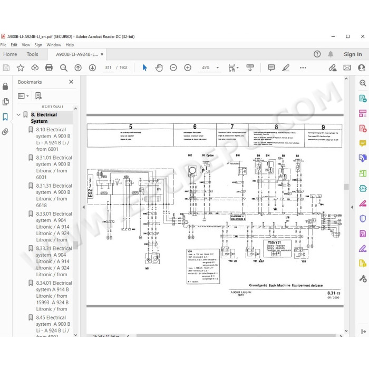Open page thumbnails panel icon

click(x=5, y=102)
